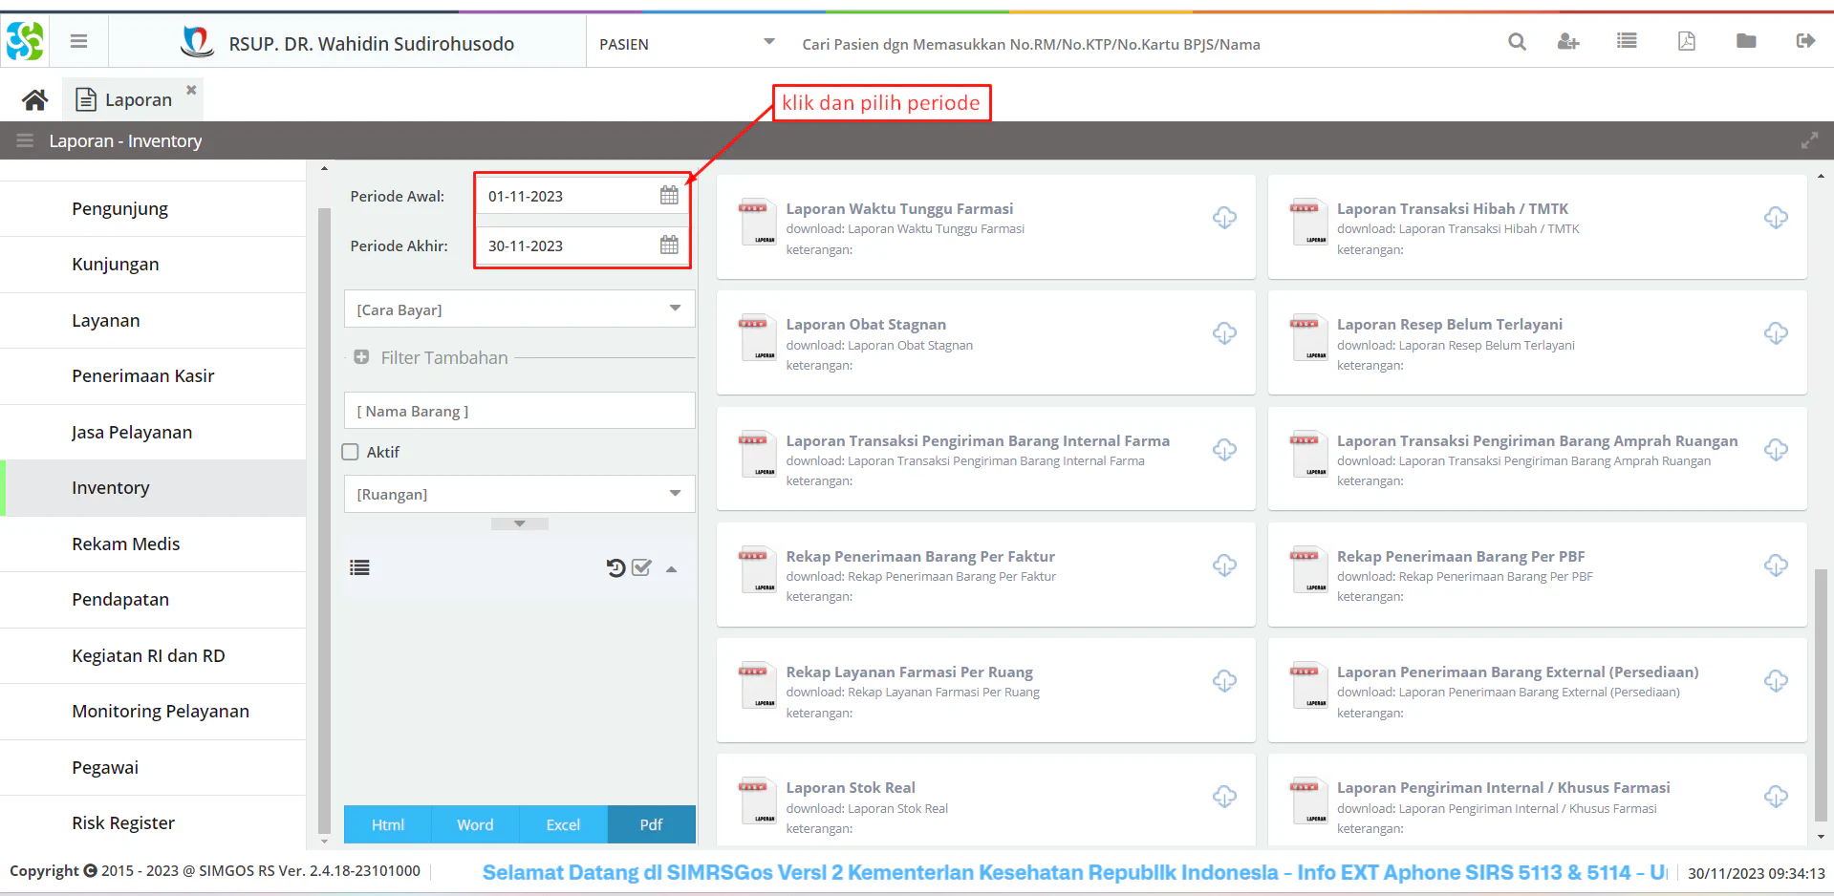
Task: Close the Laporan tab with its x
Action: 191,90
